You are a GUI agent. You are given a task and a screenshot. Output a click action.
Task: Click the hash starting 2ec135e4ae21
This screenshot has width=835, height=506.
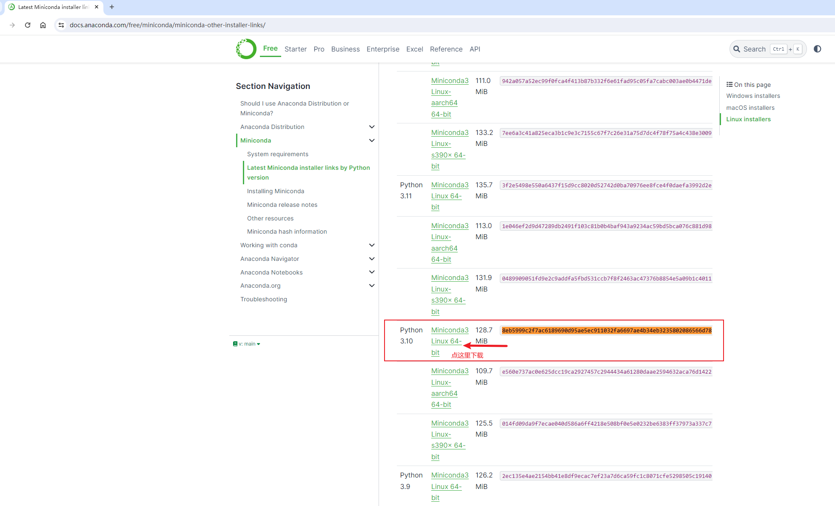(607, 476)
